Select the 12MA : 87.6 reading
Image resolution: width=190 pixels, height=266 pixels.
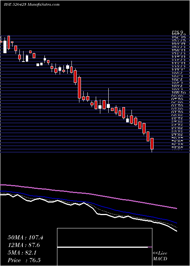(24, 245)
